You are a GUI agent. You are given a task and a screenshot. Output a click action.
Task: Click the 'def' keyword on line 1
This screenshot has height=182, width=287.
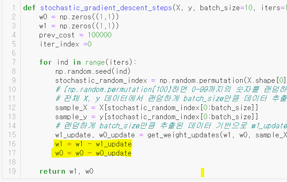tap(29, 8)
